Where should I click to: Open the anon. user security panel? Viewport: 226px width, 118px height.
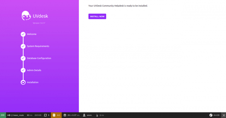pyautogui.click(x=87, y=115)
